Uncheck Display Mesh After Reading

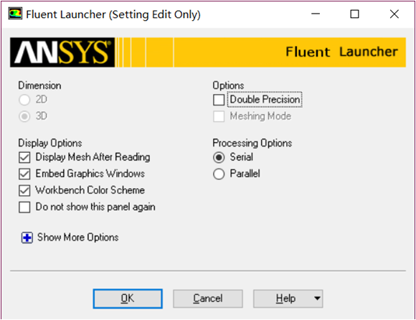coord(24,157)
